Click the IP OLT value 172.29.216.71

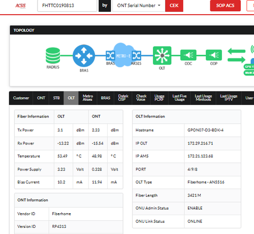pyautogui.click(x=200, y=143)
